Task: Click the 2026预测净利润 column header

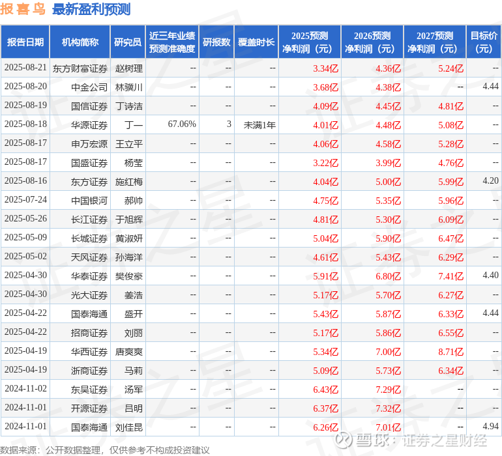Action: point(372,42)
